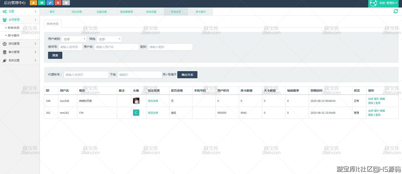Expand the 系统设置 sidebar menu
Screen dimensions: 402x174
click(20, 60)
